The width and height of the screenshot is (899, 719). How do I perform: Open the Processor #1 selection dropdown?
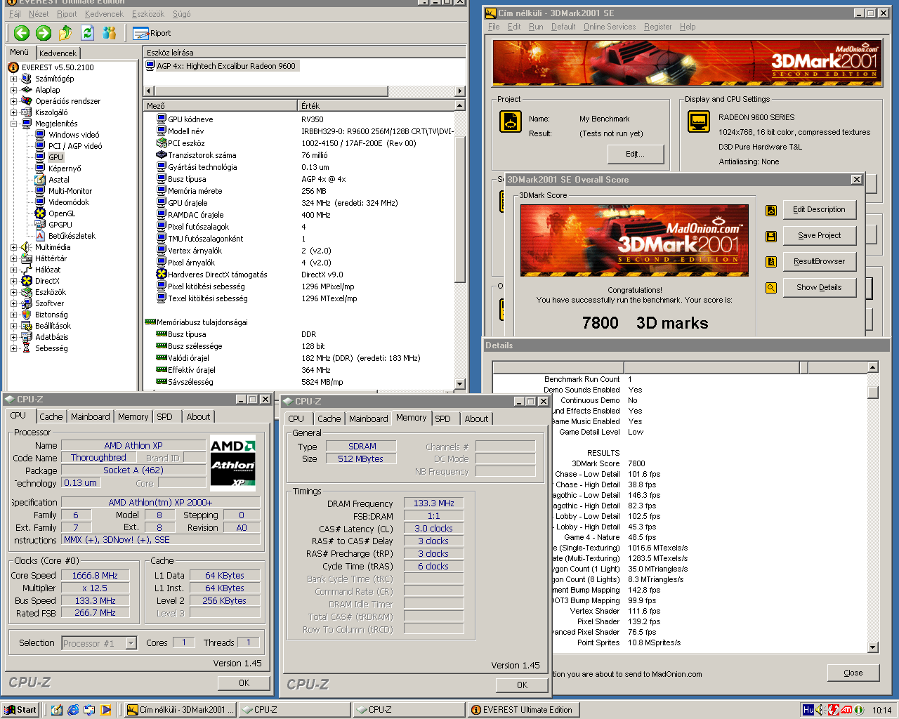tap(131, 642)
